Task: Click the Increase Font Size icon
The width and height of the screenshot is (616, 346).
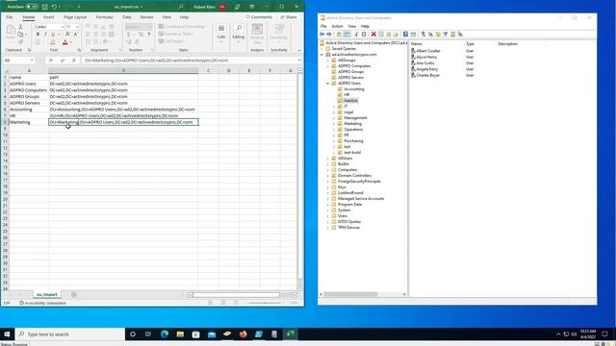Action: [67, 35]
